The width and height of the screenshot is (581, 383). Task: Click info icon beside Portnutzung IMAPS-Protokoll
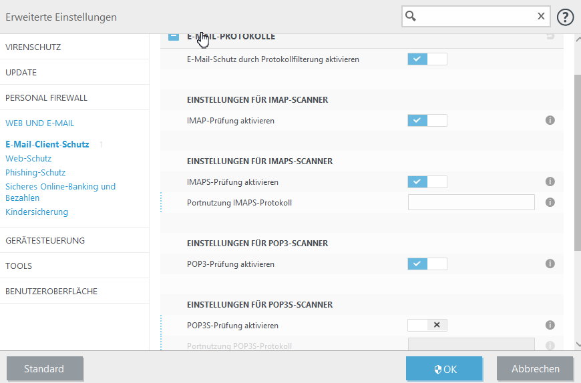point(550,202)
